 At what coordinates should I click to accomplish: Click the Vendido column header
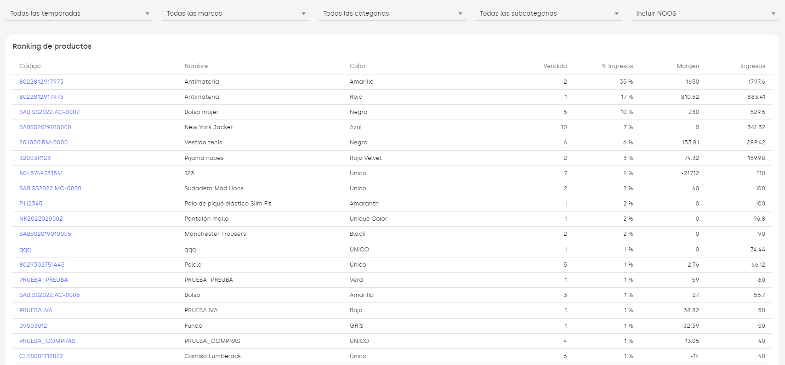(555, 66)
